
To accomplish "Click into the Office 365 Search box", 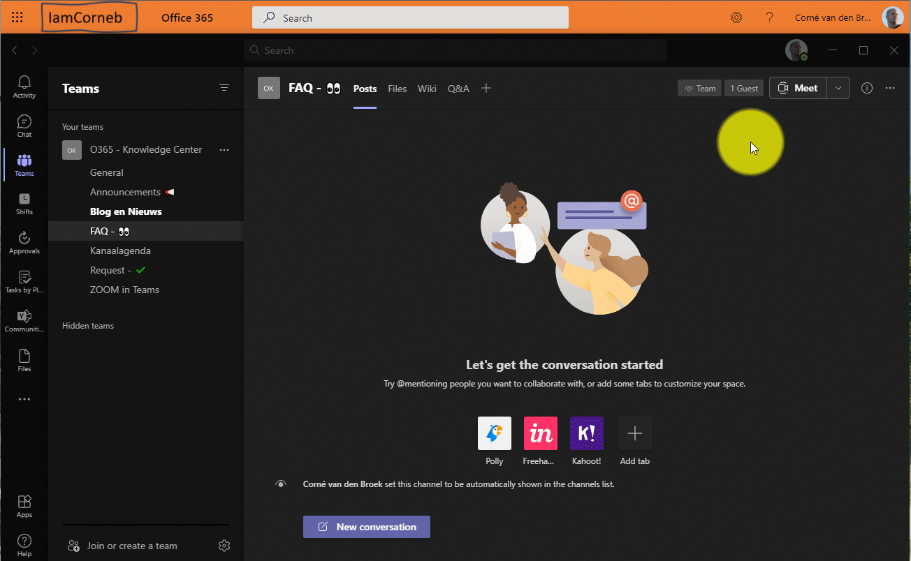I will tap(410, 18).
